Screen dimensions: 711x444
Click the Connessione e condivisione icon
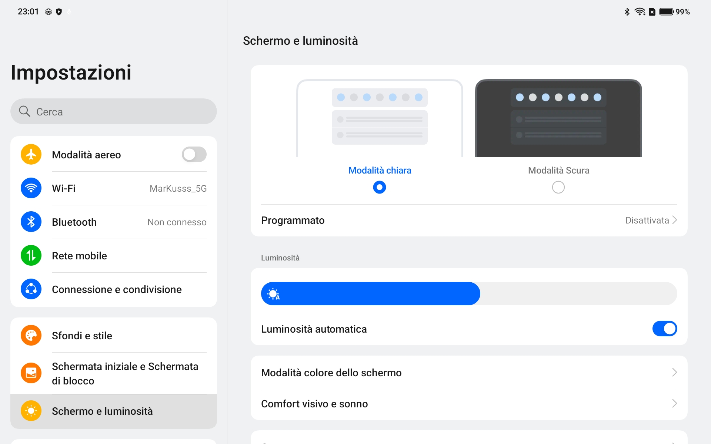click(x=31, y=289)
